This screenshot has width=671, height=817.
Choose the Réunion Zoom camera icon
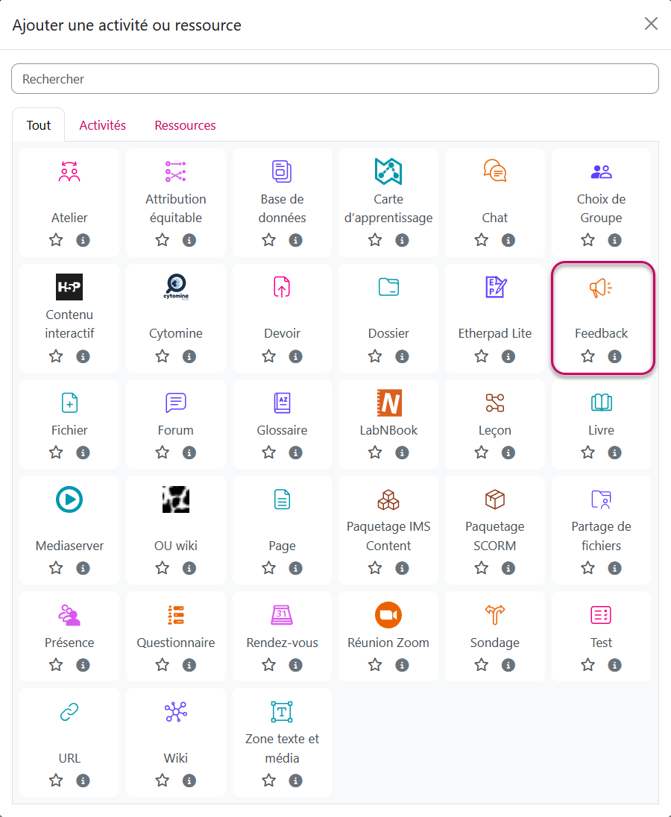click(x=388, y=614)
